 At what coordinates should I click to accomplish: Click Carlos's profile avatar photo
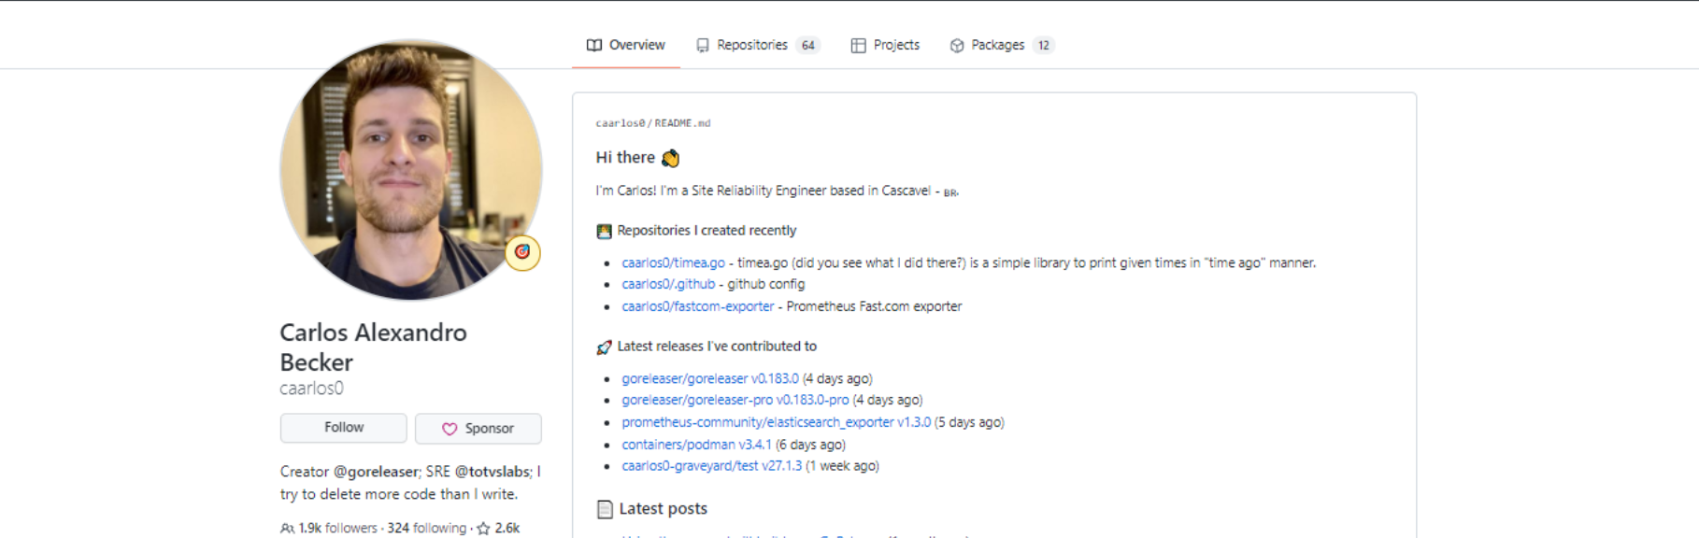tap(410, 170)
